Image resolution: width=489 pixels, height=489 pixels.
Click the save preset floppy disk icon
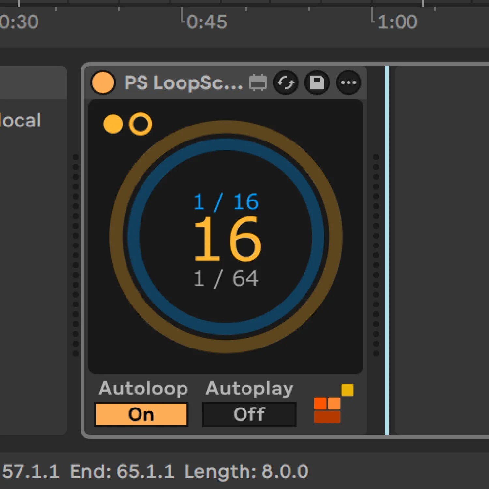[x=317, y=82]
